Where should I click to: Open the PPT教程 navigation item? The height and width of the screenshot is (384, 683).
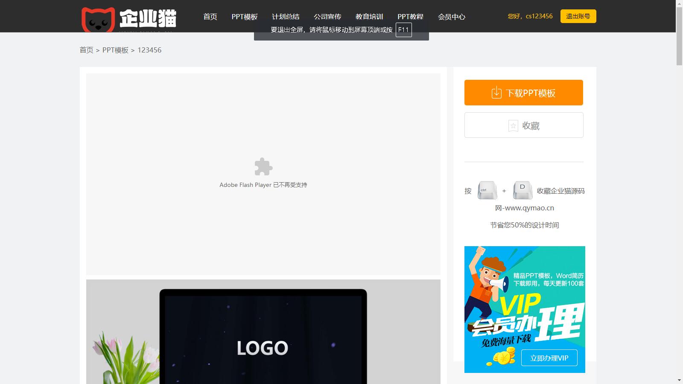click(410, 17)
